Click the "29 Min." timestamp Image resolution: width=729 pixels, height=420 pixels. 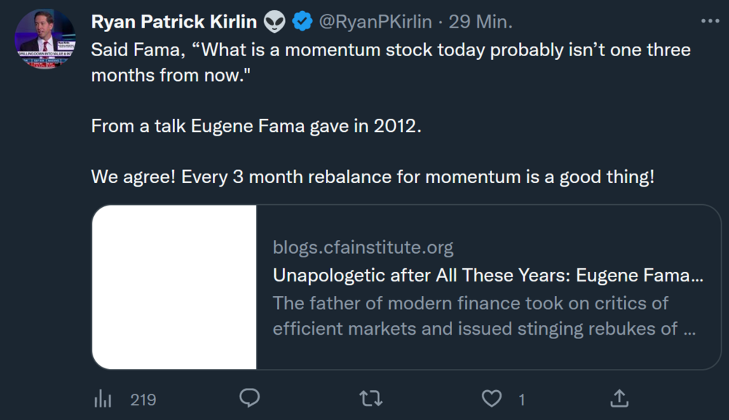(x=480, y=22)
